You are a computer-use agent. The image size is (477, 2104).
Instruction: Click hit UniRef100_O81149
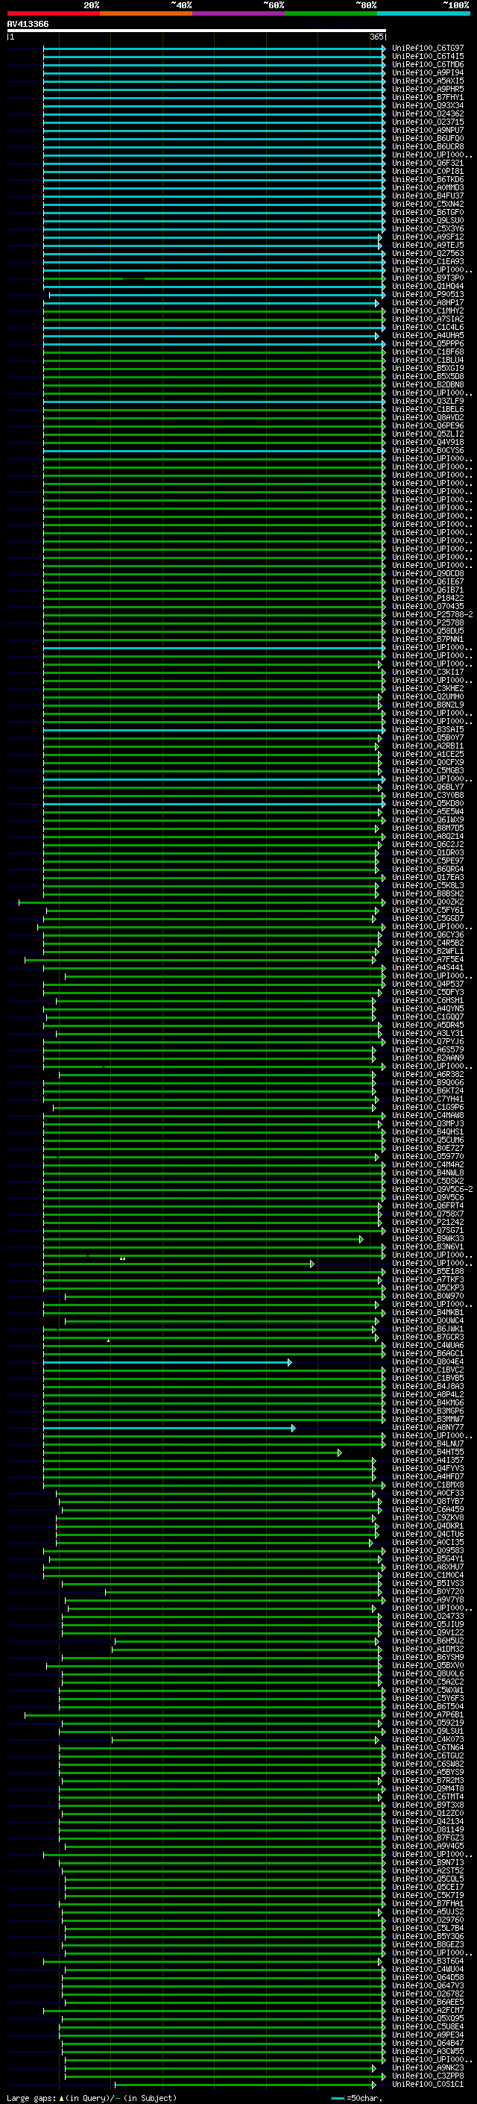pyautogui.click(x=428, y=1829)
